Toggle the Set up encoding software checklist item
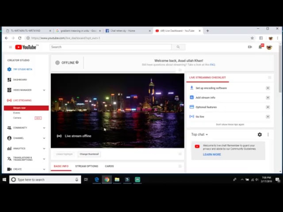The width and height of the screenshot is (283, 212). (x=268, y=88)
